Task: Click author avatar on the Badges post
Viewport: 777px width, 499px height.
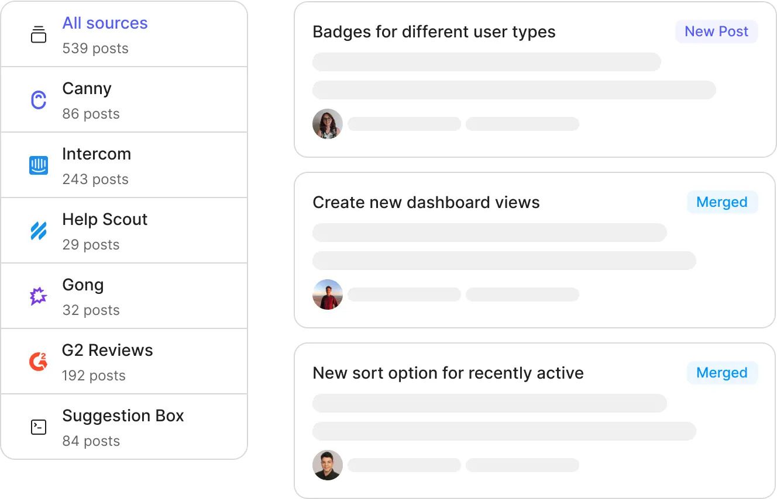Action: (x=328, y=124)
